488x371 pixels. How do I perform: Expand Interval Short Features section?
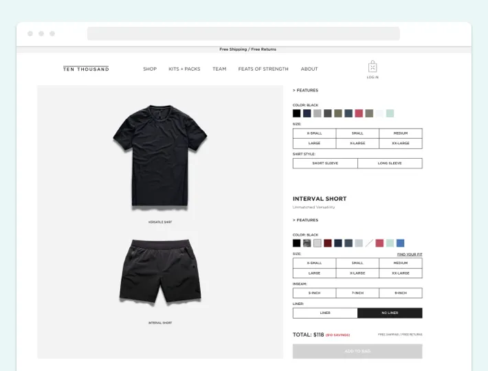(x=305, y=220)
